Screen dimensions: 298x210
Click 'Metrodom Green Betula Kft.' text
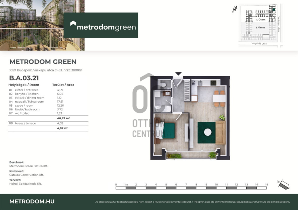(x=29, y=166)
